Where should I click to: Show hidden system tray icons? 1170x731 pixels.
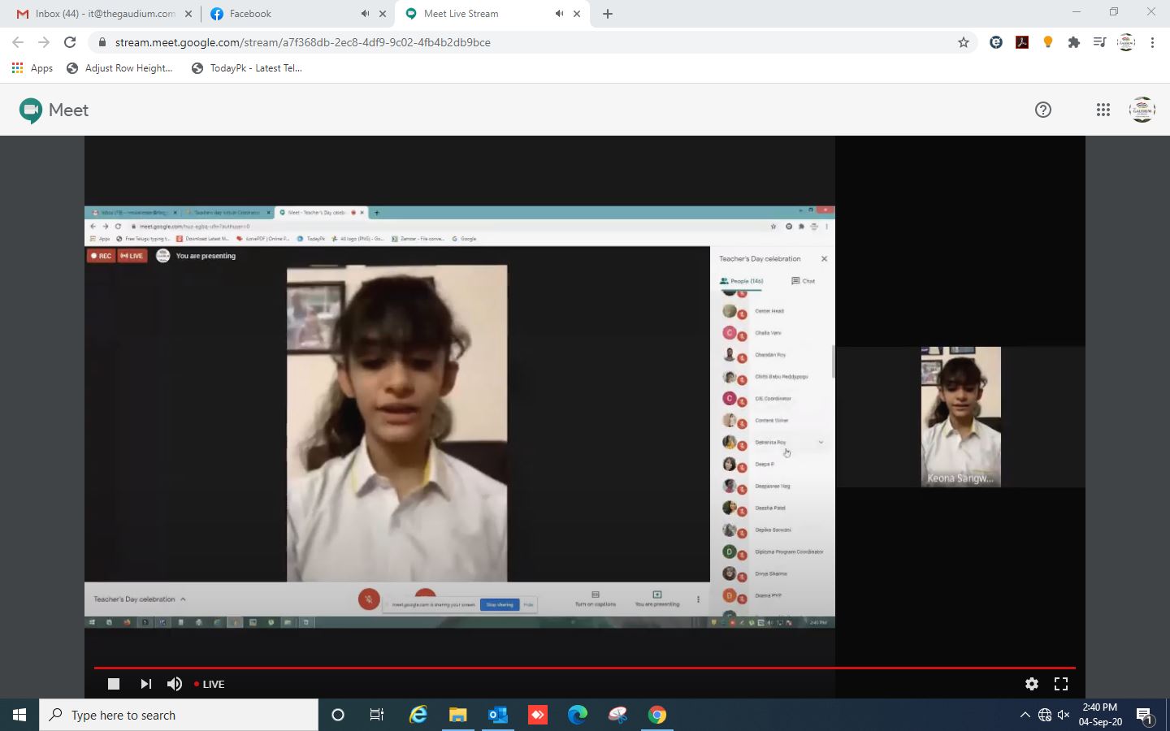(x=1025, y=715)
